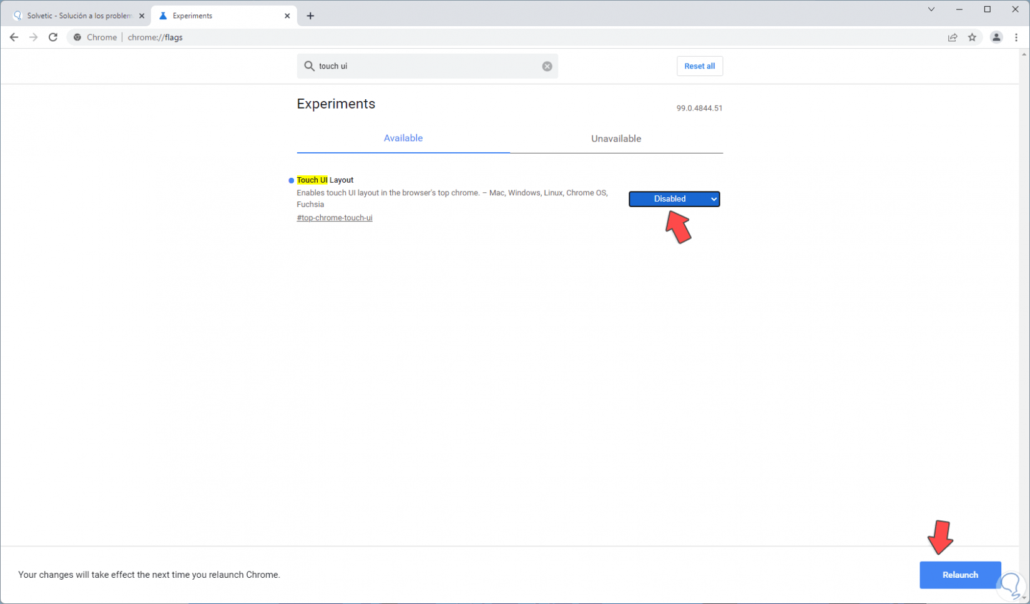Image resolution: width=1030 pixels, height=604 pixels.
Task: Minimize the Chrome window
Action: (x=959, y=9)
